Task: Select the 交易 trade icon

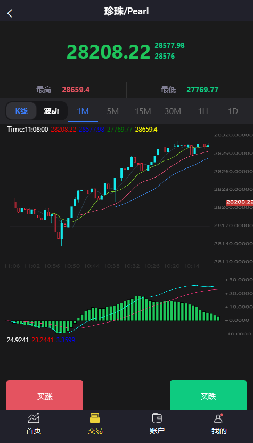Action: pos(95,418)
